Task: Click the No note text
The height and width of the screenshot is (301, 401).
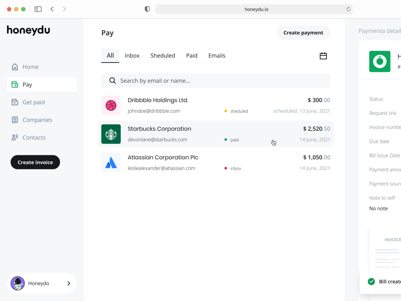Action: 379,209
